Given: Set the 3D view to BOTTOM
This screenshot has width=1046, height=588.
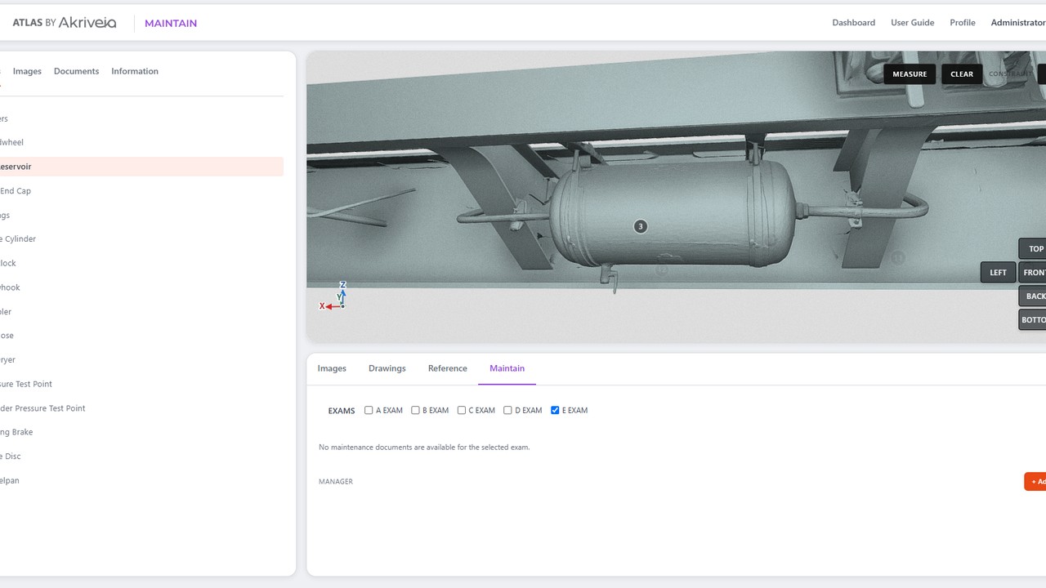Looking at the screenshot, I should pos(1033,320).
